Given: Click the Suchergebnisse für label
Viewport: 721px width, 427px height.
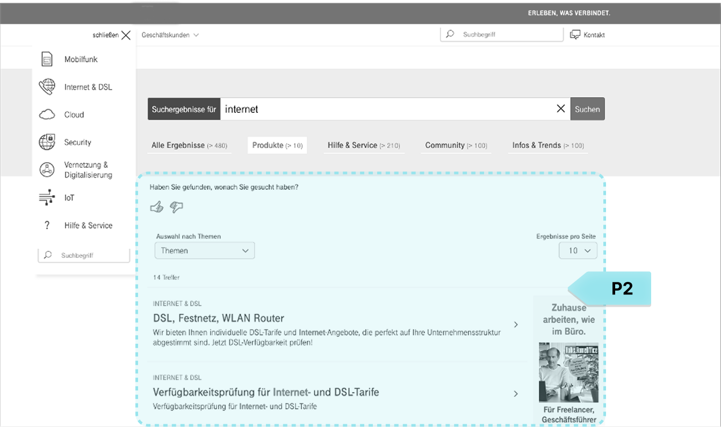Looking at the screenshot, I should (184, 109).
